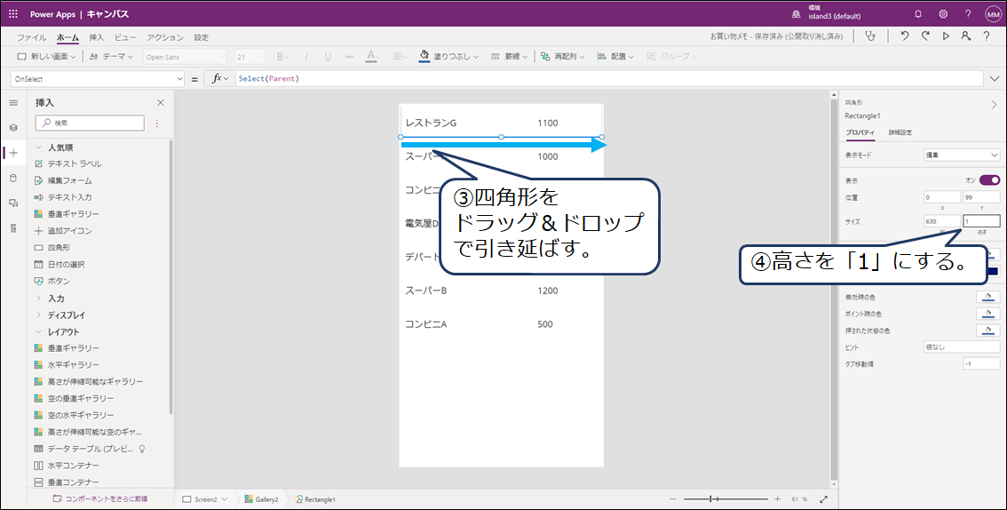The width and height of the screenshot is (1007, 510).
Task: Insert a テキスト入力 control
Action: click(x=70, y=197)
